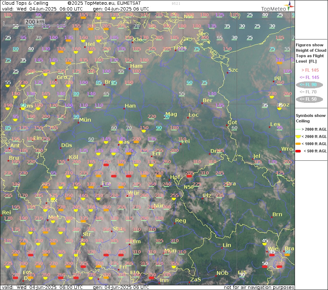328x290 pixels.
Task: Click the 'Gro' city label on map
Action: [62, 77]
